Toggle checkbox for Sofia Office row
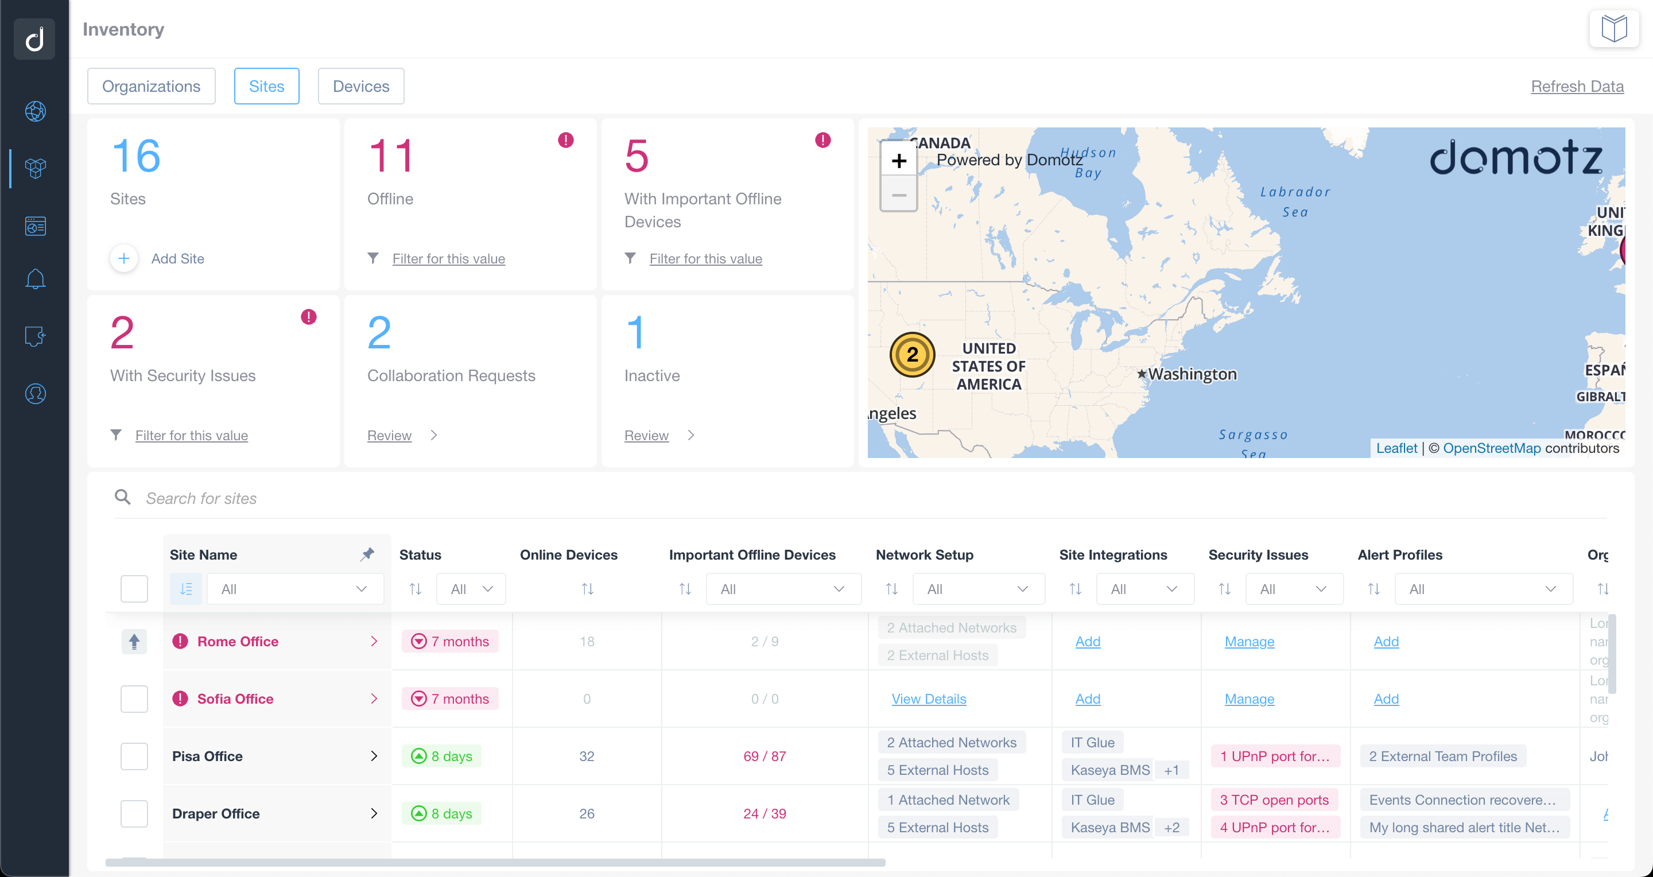 (x=133, y=698)
